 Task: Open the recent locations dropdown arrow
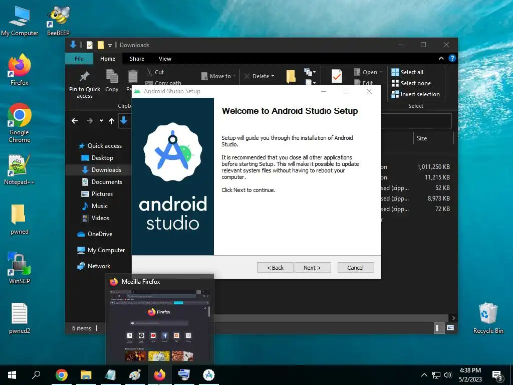pos(101,121)
